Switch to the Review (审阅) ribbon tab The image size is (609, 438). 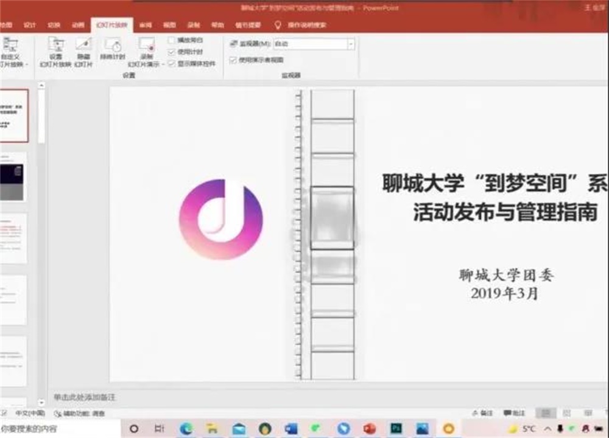click(145, 25)
